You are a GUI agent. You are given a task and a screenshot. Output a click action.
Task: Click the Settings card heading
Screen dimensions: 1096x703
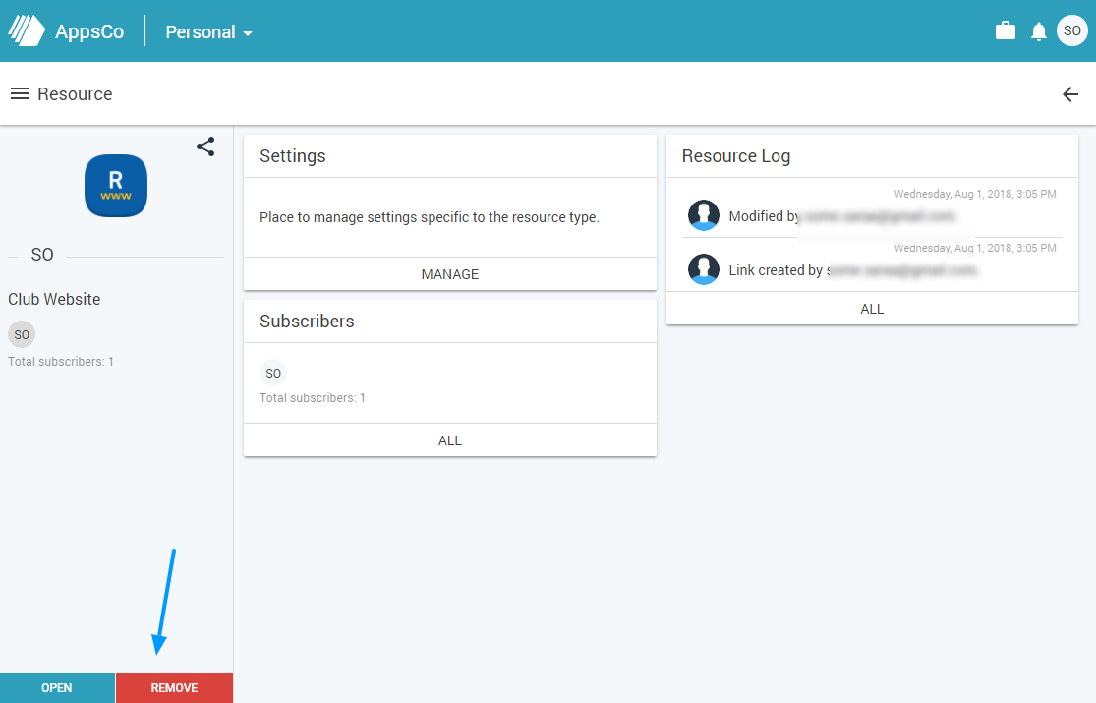[x=293, y=156]
